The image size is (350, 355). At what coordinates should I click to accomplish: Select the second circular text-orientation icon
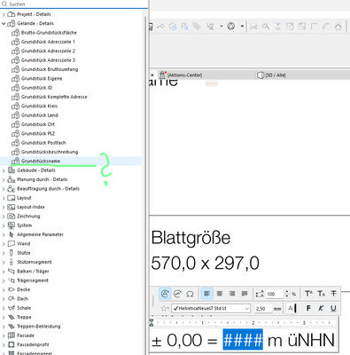[x=177, y=294]
